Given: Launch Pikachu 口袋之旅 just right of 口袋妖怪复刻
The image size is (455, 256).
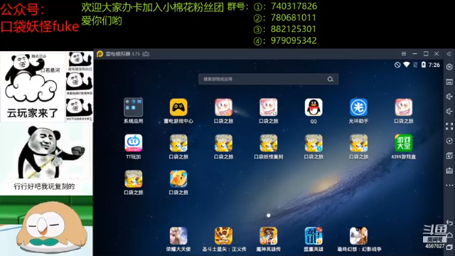Looking at the screenshot, I should [314, 143].
